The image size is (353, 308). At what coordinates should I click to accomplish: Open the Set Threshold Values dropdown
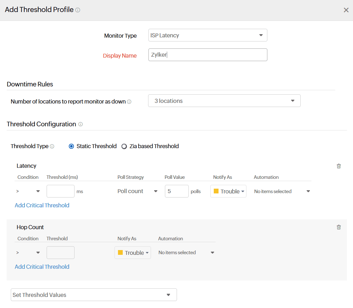[94, 295]
